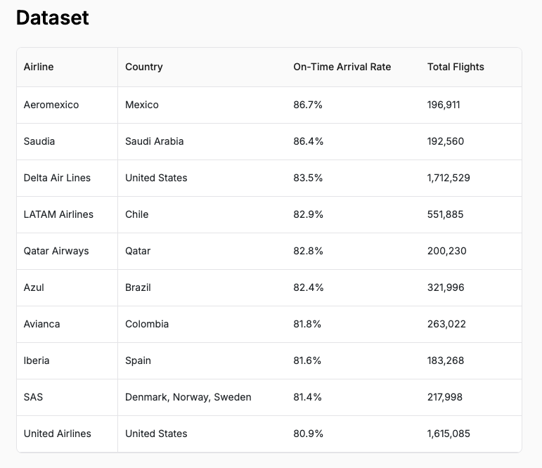Click the United Airlines cell

coord(57,434)
